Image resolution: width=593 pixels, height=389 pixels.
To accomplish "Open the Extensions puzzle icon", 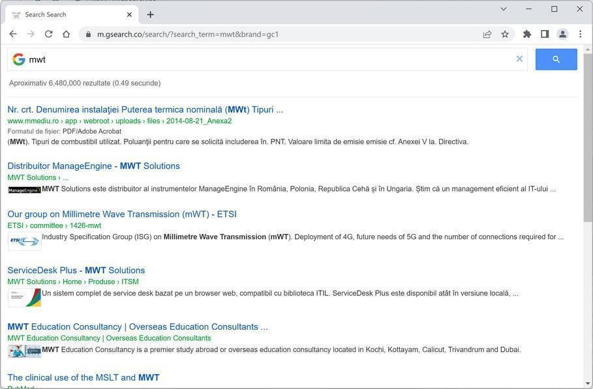I will click(x=527, y=34).
